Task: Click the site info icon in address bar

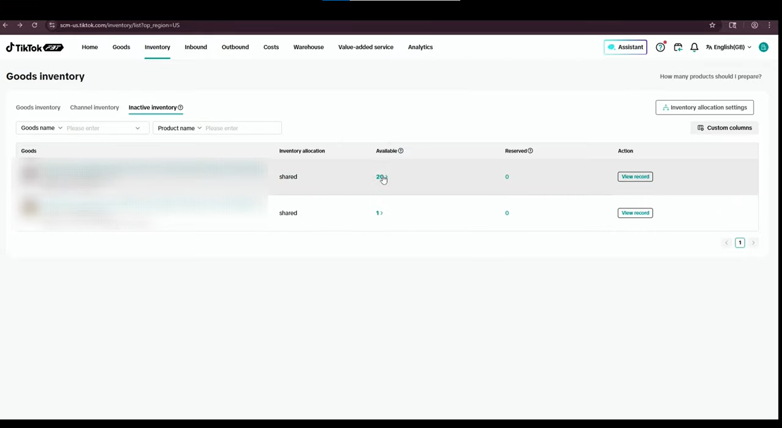Action: (52, 25)
